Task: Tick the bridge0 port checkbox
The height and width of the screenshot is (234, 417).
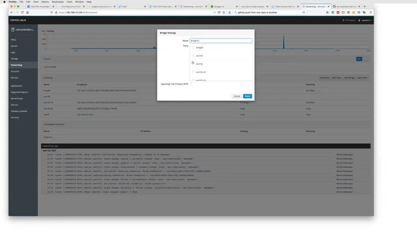Action: coord(194,47)
